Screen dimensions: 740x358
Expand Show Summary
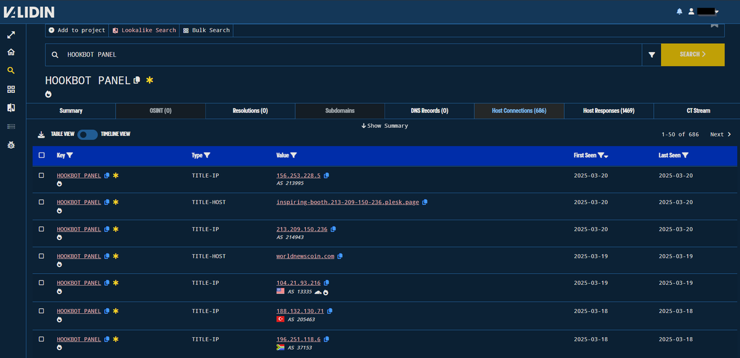pos(384,125)
